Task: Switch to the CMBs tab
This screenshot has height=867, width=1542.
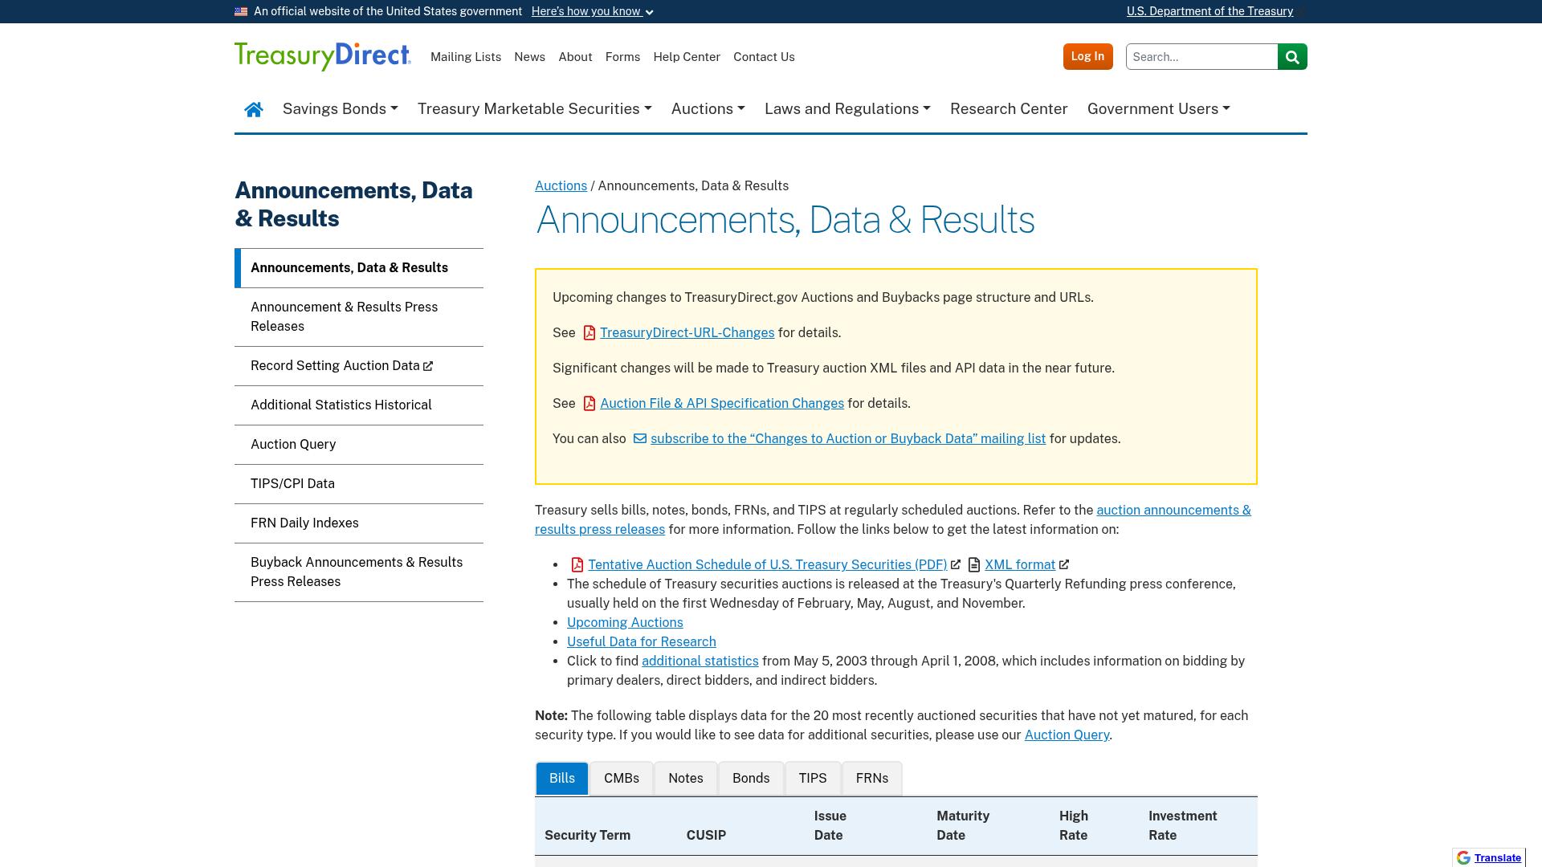Action: tap(622, 779)
